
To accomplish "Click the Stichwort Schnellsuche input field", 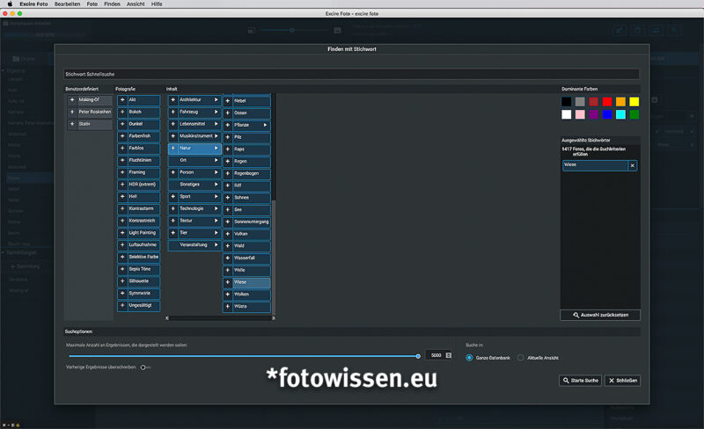I will pos(351,75).
